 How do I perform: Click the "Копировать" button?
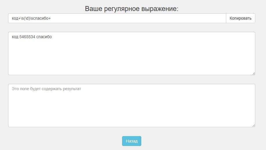coord(240,18)
